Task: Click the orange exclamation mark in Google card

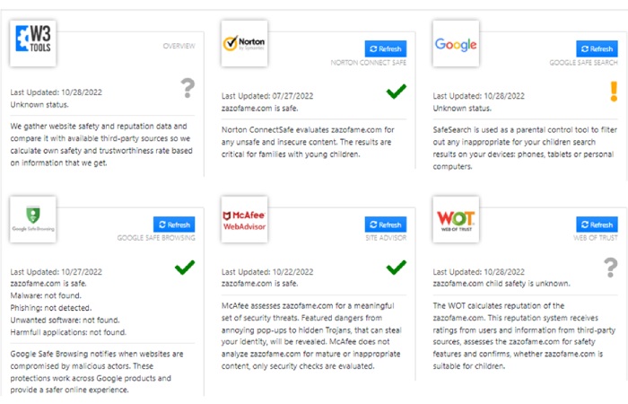Action: (614, 92)
